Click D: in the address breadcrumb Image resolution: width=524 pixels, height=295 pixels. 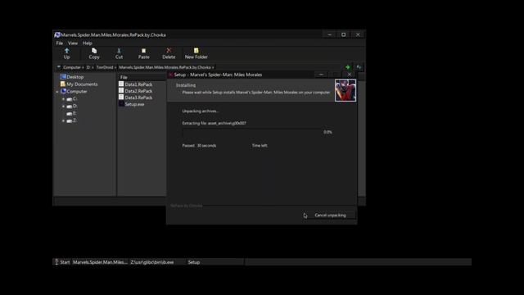coord(88,67)
